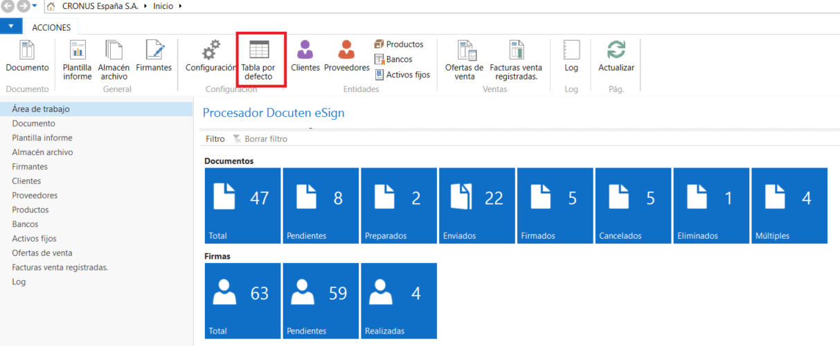Click the back navigation arrow
This screenshot has height=346, width=840.
coord(8,6)
